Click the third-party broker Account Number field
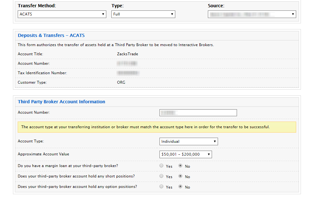This screenshot has width=324, height=198. point(198,113)
